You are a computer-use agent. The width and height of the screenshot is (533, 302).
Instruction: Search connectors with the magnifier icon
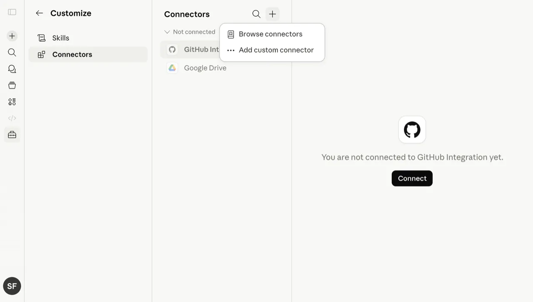257,14
